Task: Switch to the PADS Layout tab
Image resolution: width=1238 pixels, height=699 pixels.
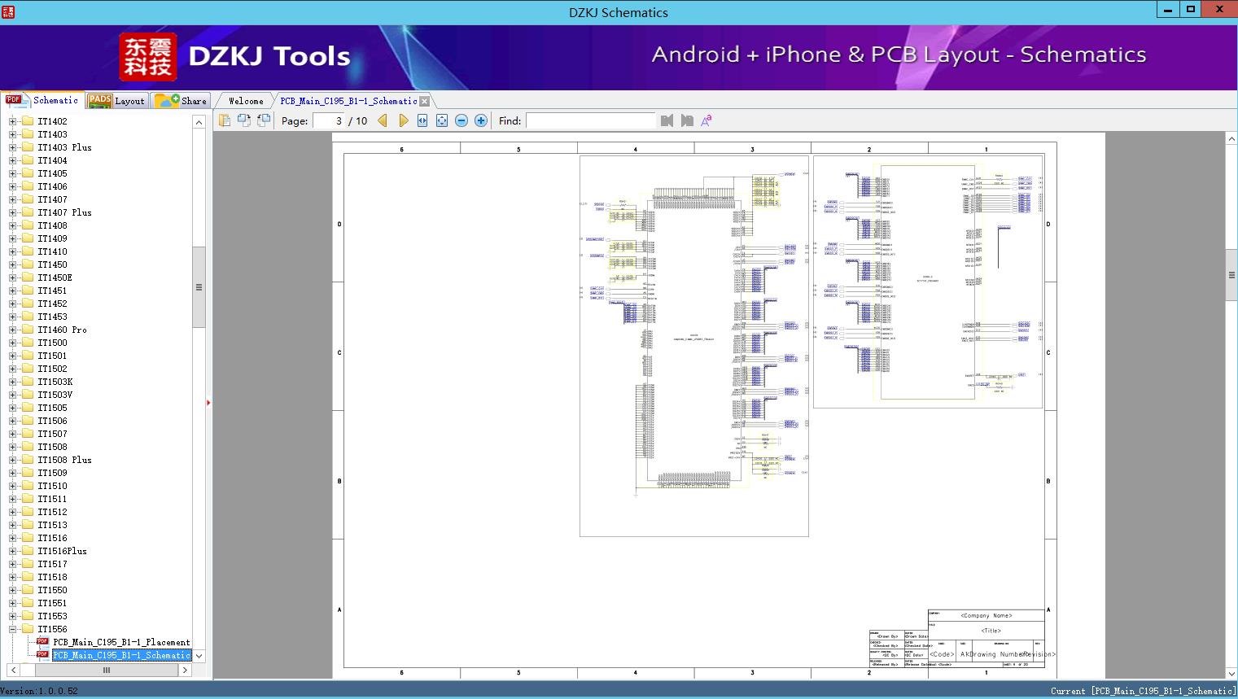Action: pos(116,101)
